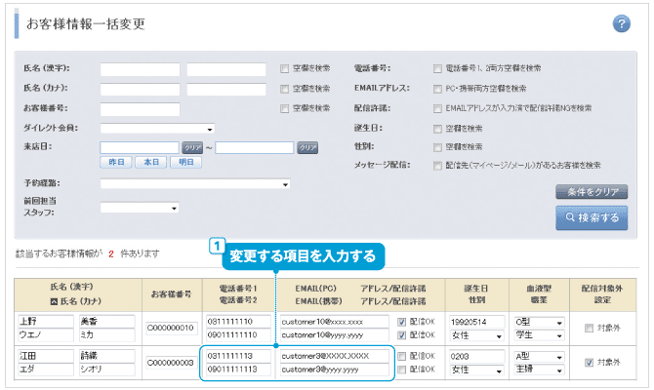Image resolution: width=654 pixels, height=390 pixels.
Task: Edit birthday 19920514 field
Action: pos(476,322)
